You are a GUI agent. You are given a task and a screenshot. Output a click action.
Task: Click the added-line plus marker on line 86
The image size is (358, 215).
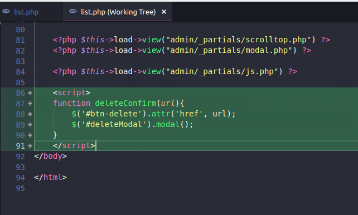tap(30, 93)
